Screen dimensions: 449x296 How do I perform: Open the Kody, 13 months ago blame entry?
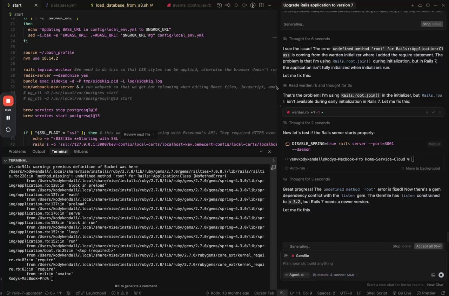coord(228,293)
